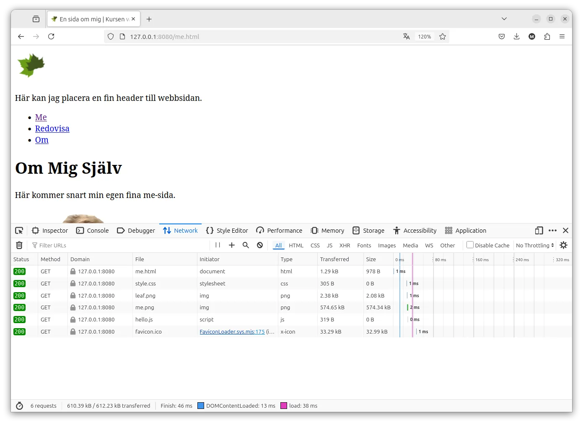This screenshot has width=583, height=424.
Task: Switch to the Console tab
Action: click(x=93, y=231)
